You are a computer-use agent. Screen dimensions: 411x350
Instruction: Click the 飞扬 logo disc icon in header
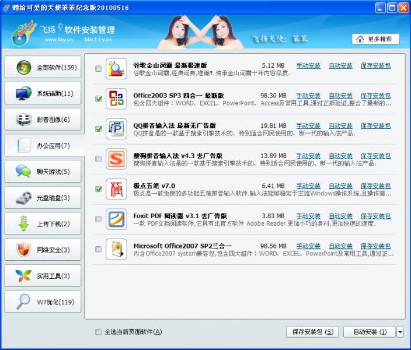click(23, 33)
